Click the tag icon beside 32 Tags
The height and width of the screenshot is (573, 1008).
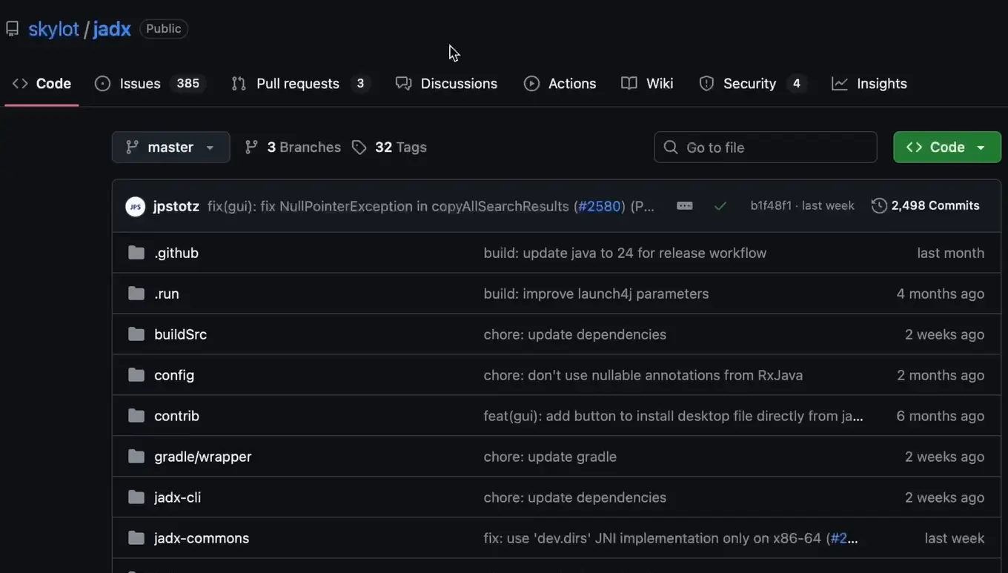pos(359,148)
